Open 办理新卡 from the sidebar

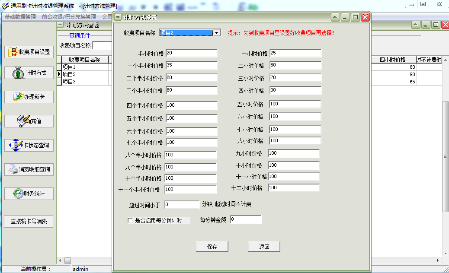pos(29,97)
